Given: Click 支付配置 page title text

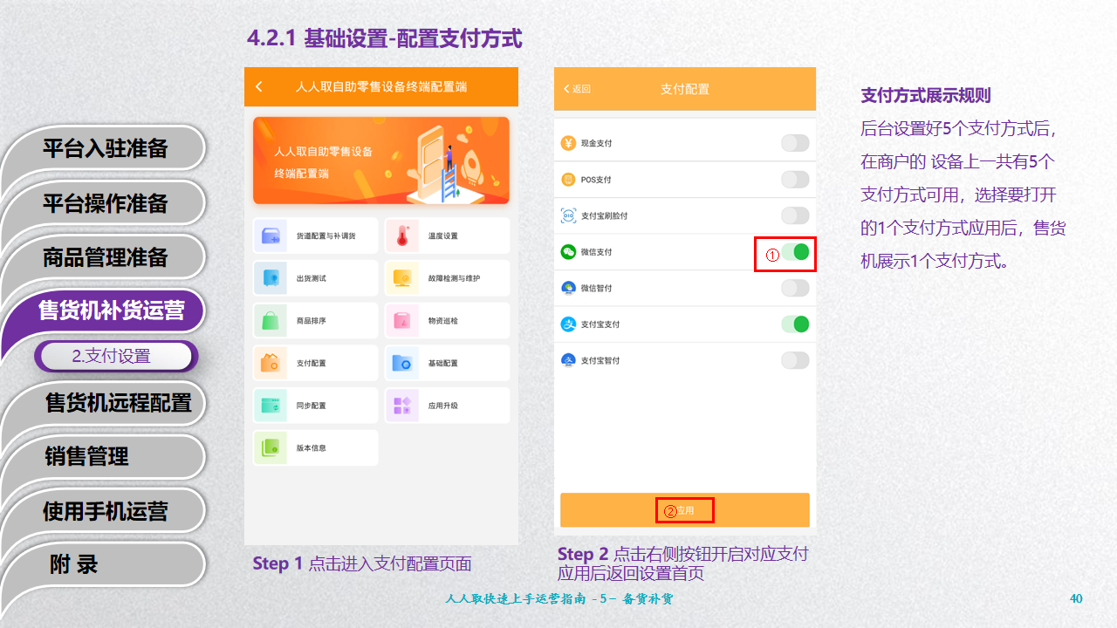Looking at the screenshot, I should 685,89.
